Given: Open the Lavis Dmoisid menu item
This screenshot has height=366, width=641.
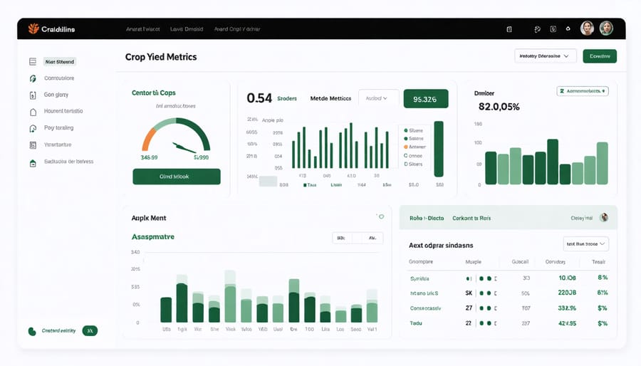Looking at the screenshot, I should click(x=187, y=29).
